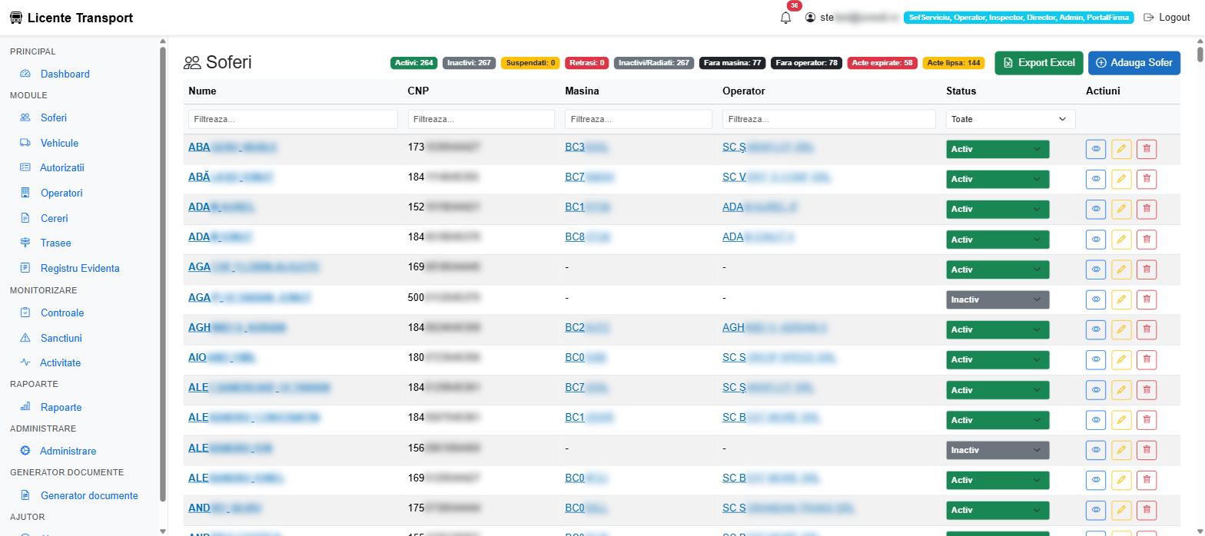Delete driver ABĂ with the trash icon
This screenshot has width=1205, height=536.
tap(1147, 179)
